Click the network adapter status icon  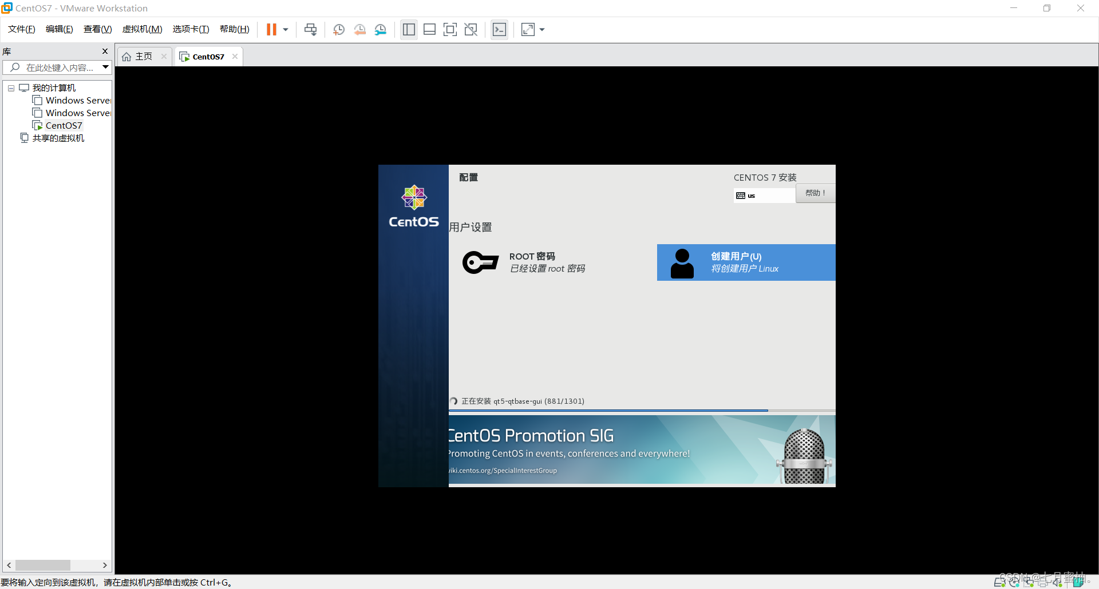tap(1029, 582)
